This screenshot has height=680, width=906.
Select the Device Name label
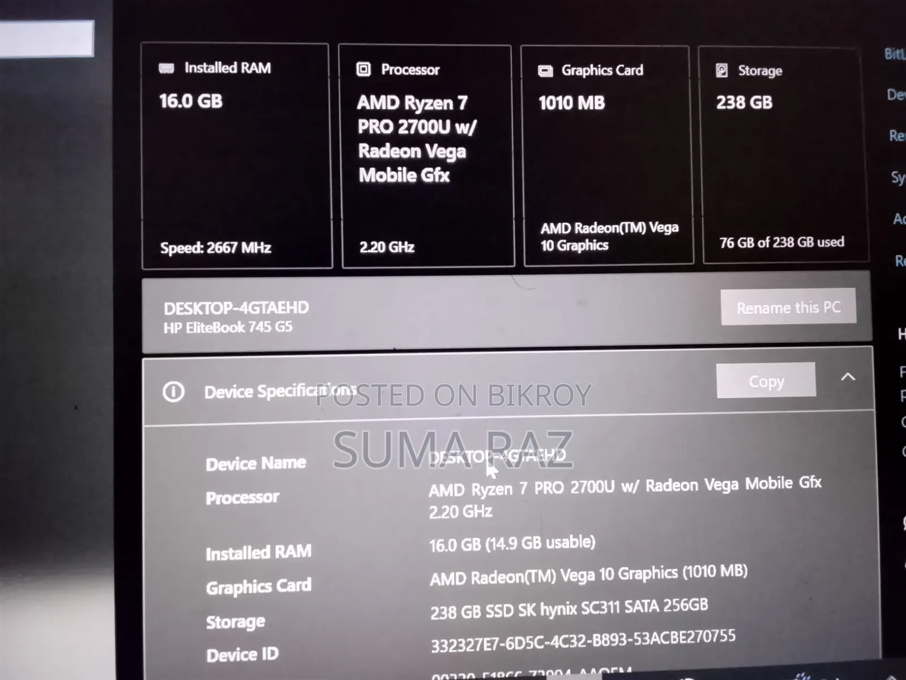tap(256, 464)
